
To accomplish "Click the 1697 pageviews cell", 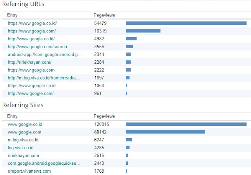I will tap(99, 78).
